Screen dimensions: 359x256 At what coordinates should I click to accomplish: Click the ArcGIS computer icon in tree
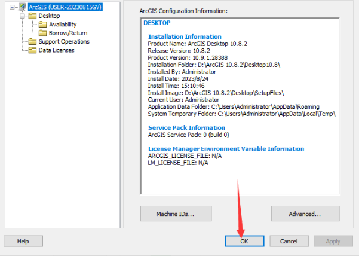22,7
